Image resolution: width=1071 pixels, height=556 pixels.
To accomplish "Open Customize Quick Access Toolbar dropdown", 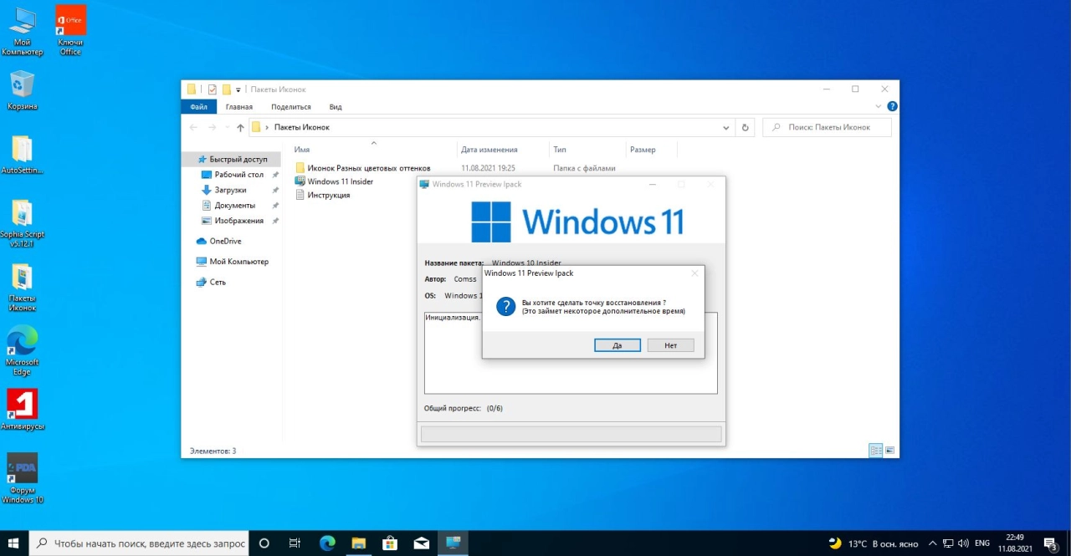I will pyautogui.click(x=238, y=89).
